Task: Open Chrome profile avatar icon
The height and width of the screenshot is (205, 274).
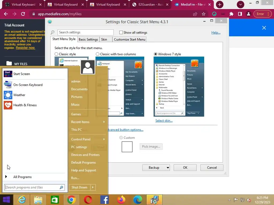Action: click(x=249, y=14)
